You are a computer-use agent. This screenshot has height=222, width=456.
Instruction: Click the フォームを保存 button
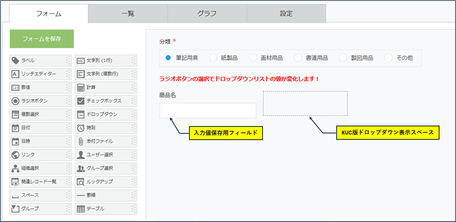point(42,39)
